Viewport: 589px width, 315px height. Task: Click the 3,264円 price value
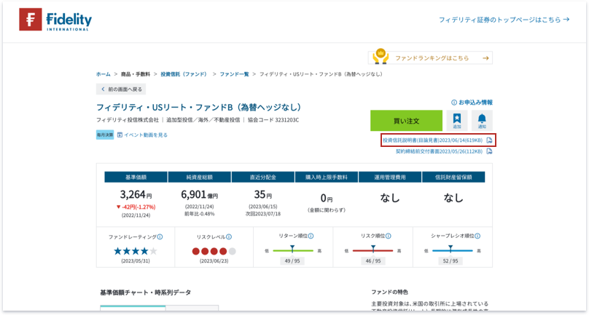click(x=136, y=195)
